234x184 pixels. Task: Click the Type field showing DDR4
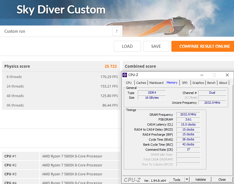point(152,93)
